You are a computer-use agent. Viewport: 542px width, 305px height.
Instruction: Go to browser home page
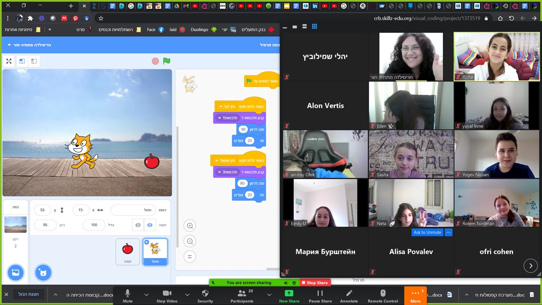point(500,18)
